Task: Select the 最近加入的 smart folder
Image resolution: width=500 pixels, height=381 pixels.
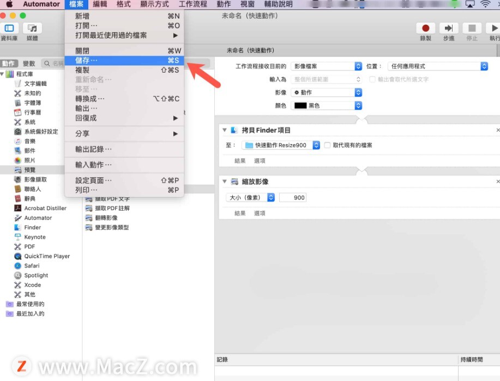Action: [26, 313]
